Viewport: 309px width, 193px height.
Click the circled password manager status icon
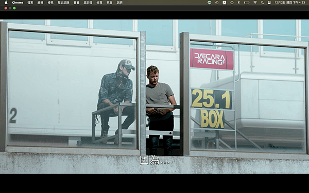coord(232,3)
